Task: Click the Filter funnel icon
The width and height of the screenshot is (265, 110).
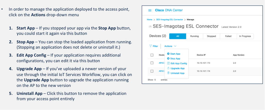Action: tap(150, 46)
